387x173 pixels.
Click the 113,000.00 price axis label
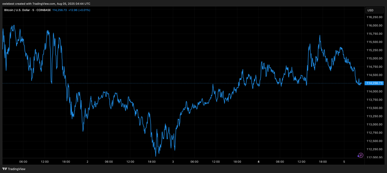point(374,124)
